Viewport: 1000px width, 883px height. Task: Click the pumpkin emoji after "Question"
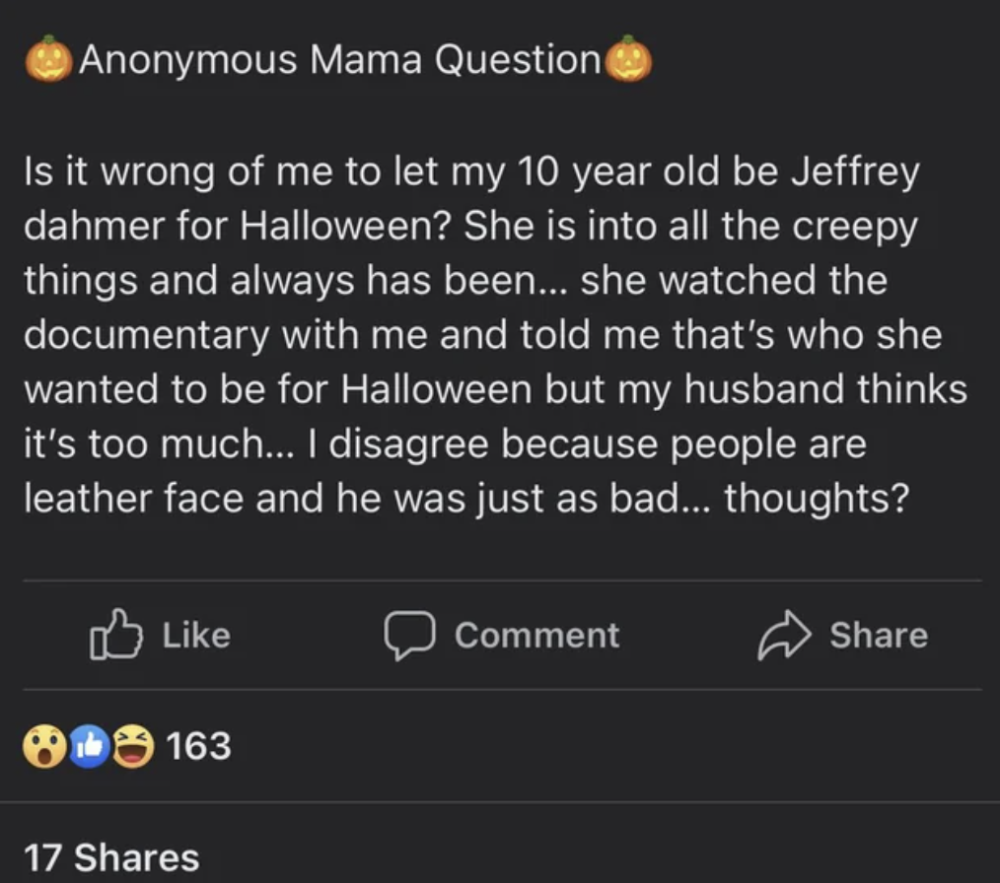tap(628, 59)
